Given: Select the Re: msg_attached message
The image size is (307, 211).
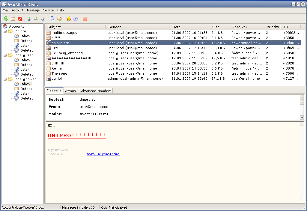Looking at the screenshot, I should (x=174, y=53).
